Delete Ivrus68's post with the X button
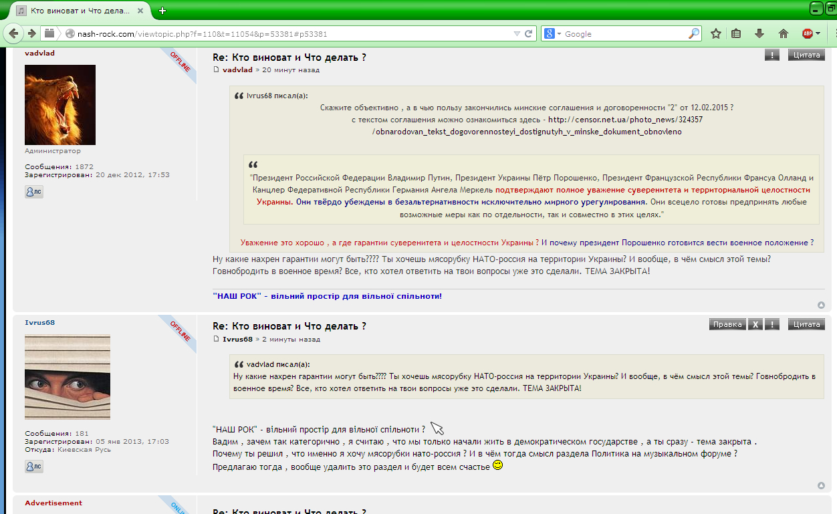The image size is (837, 514). [x=754, y=324]
